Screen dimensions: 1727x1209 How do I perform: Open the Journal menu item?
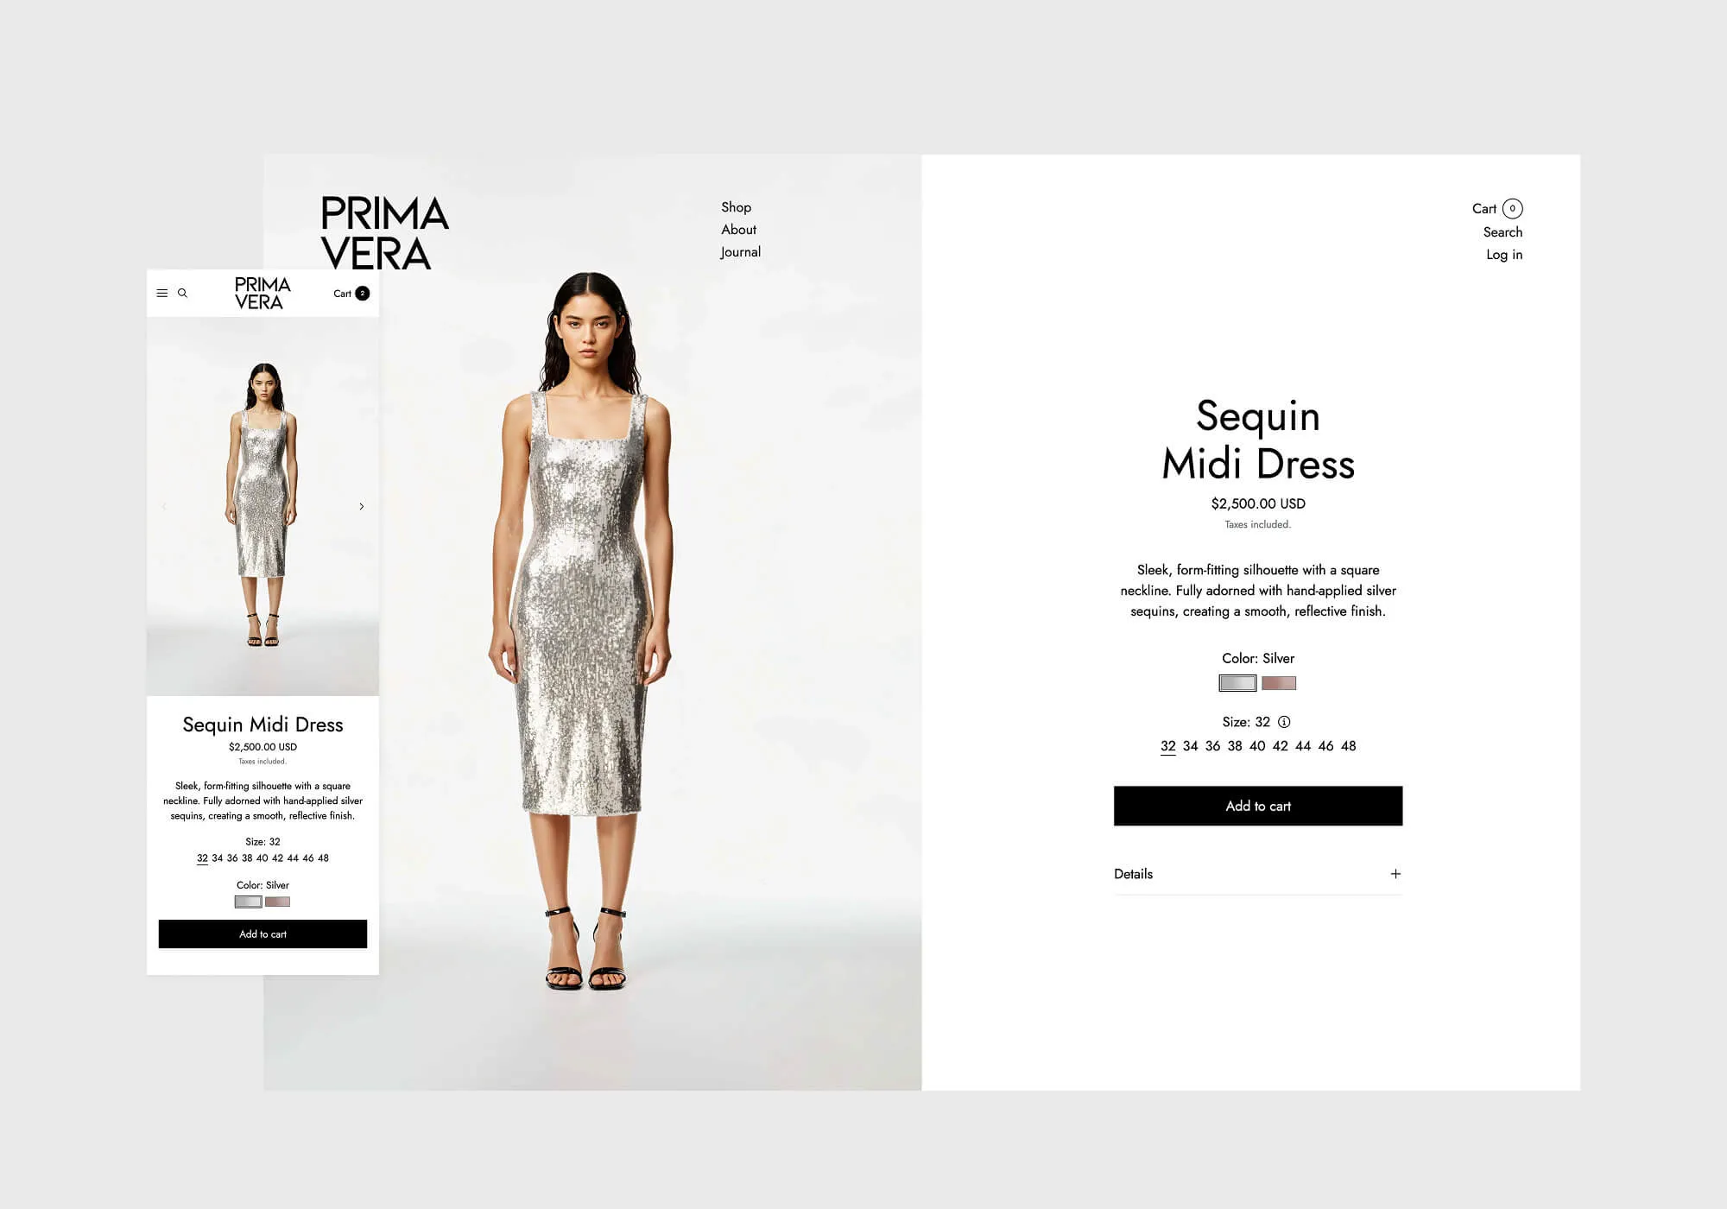coord(739,252)
